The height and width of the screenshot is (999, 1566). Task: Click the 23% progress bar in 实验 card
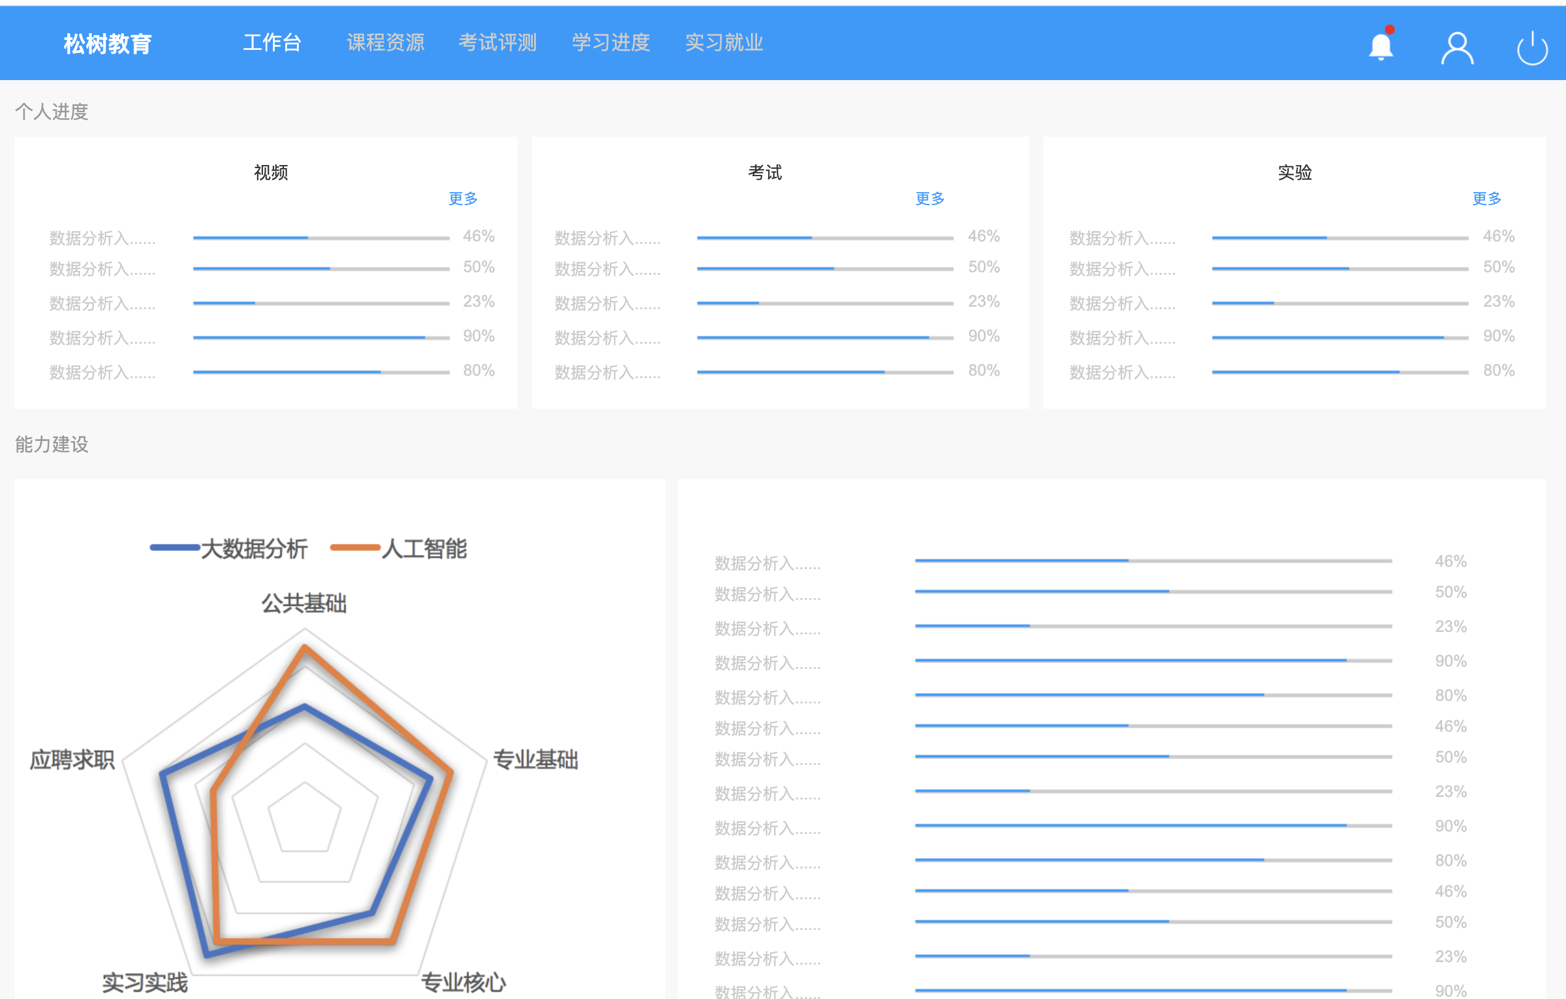(1340, 303)
